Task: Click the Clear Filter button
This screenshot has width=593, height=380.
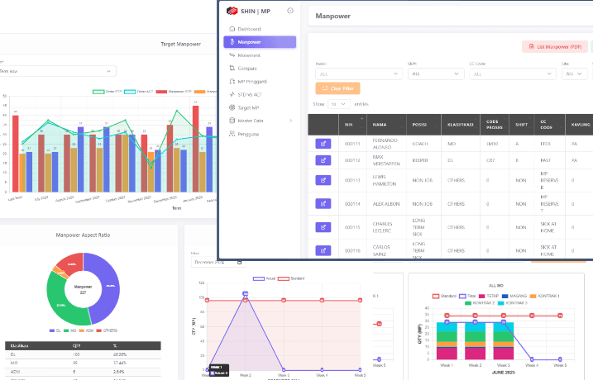Action: [x=337, y=88]
